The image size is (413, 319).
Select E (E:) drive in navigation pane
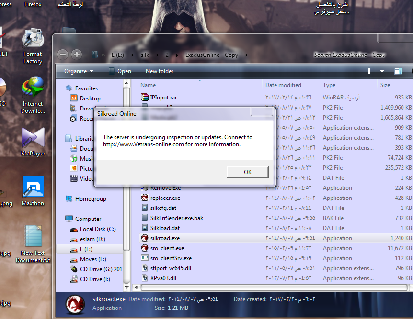(90, 249)
